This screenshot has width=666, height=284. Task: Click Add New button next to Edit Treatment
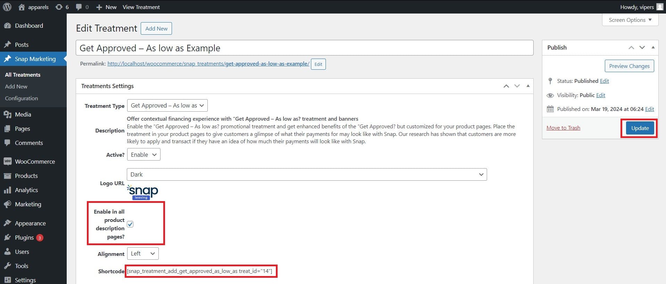pyautogui.click(x=156, y=28)
